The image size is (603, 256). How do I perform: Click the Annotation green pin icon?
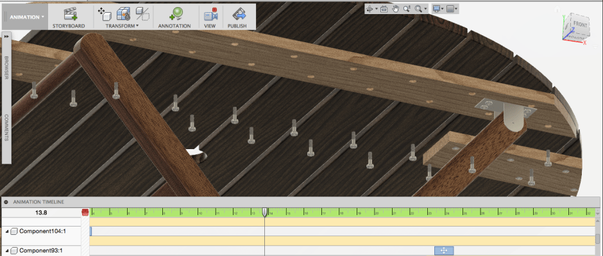point(176,14)
